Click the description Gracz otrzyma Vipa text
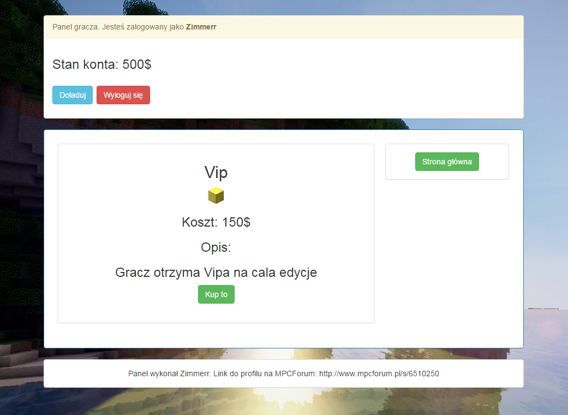The image size is (568, 415). (216, 272)
